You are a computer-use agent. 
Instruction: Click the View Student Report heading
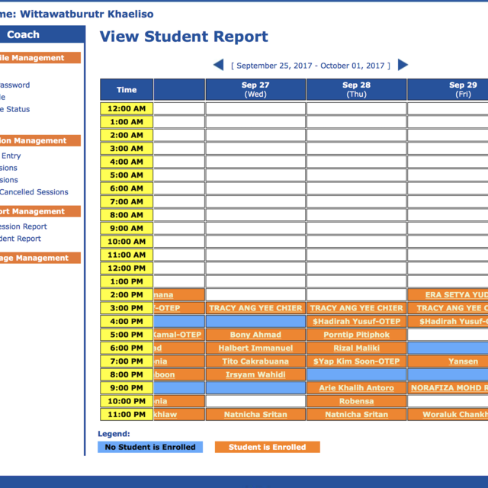pyautogui.click(x=184, y=37)
